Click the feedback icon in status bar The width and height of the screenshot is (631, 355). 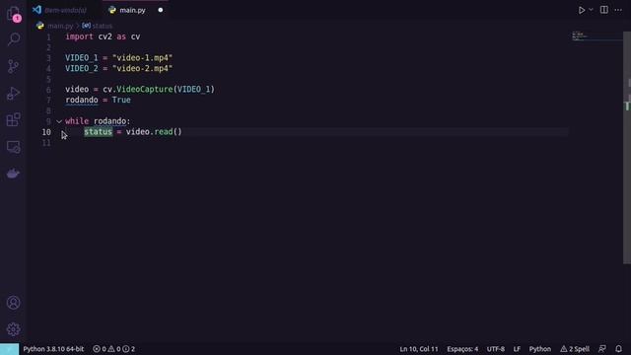click(x=602, y=349)
